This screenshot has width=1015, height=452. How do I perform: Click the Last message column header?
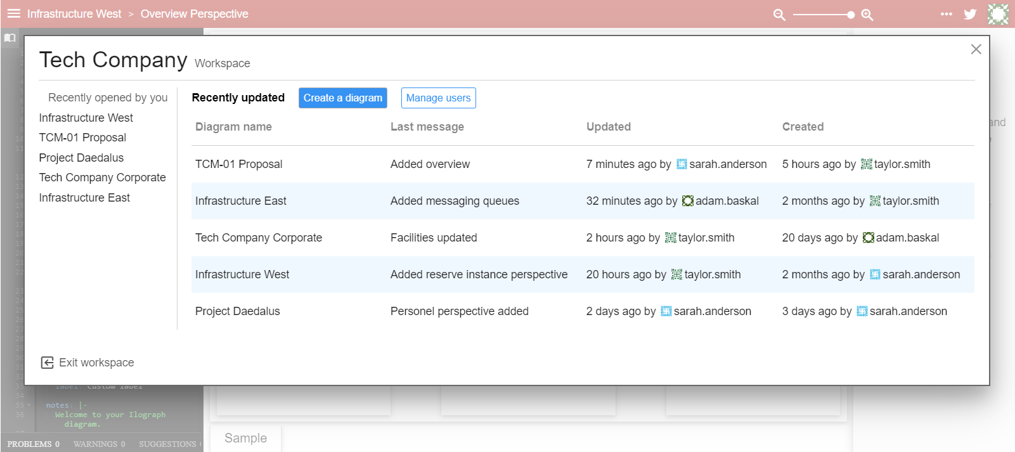(427, 127)
